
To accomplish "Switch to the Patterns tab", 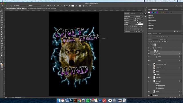I will tap(166, 9).
